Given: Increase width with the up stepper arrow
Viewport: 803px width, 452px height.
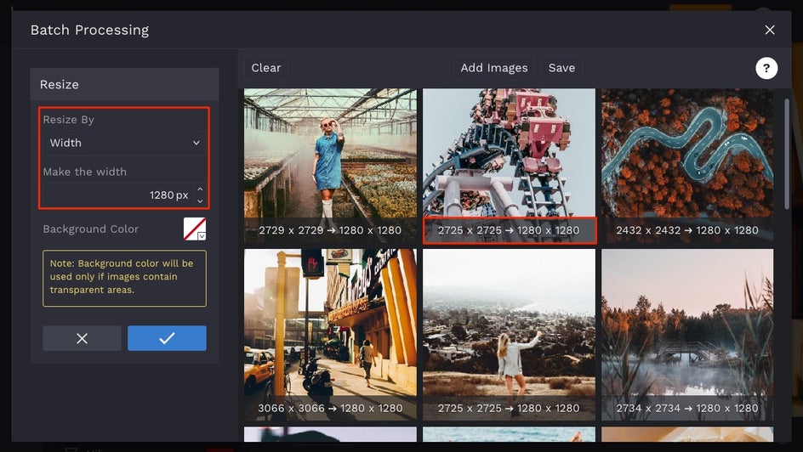Looking at the screenshot, I should [200, 189].
